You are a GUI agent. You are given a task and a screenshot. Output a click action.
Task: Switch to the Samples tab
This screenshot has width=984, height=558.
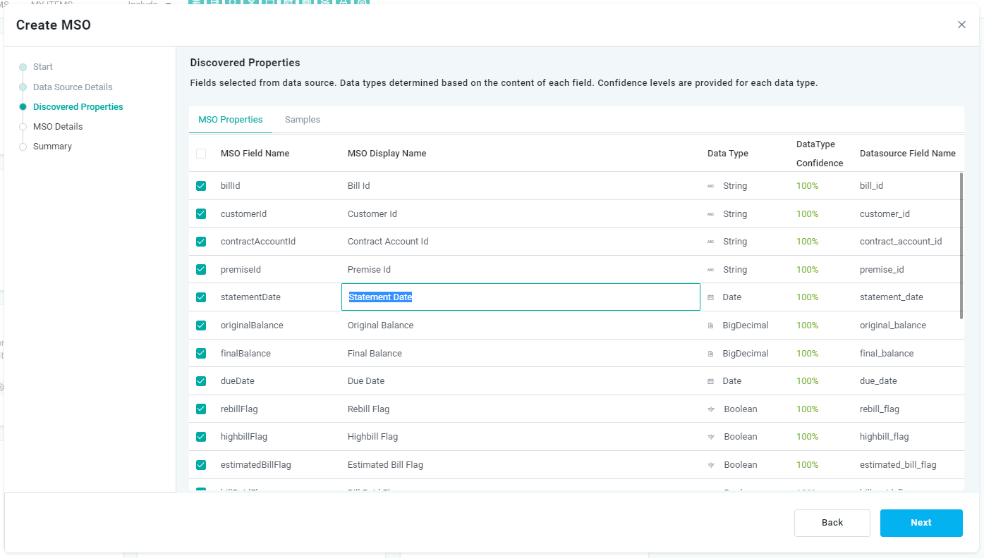pos(303,120)
